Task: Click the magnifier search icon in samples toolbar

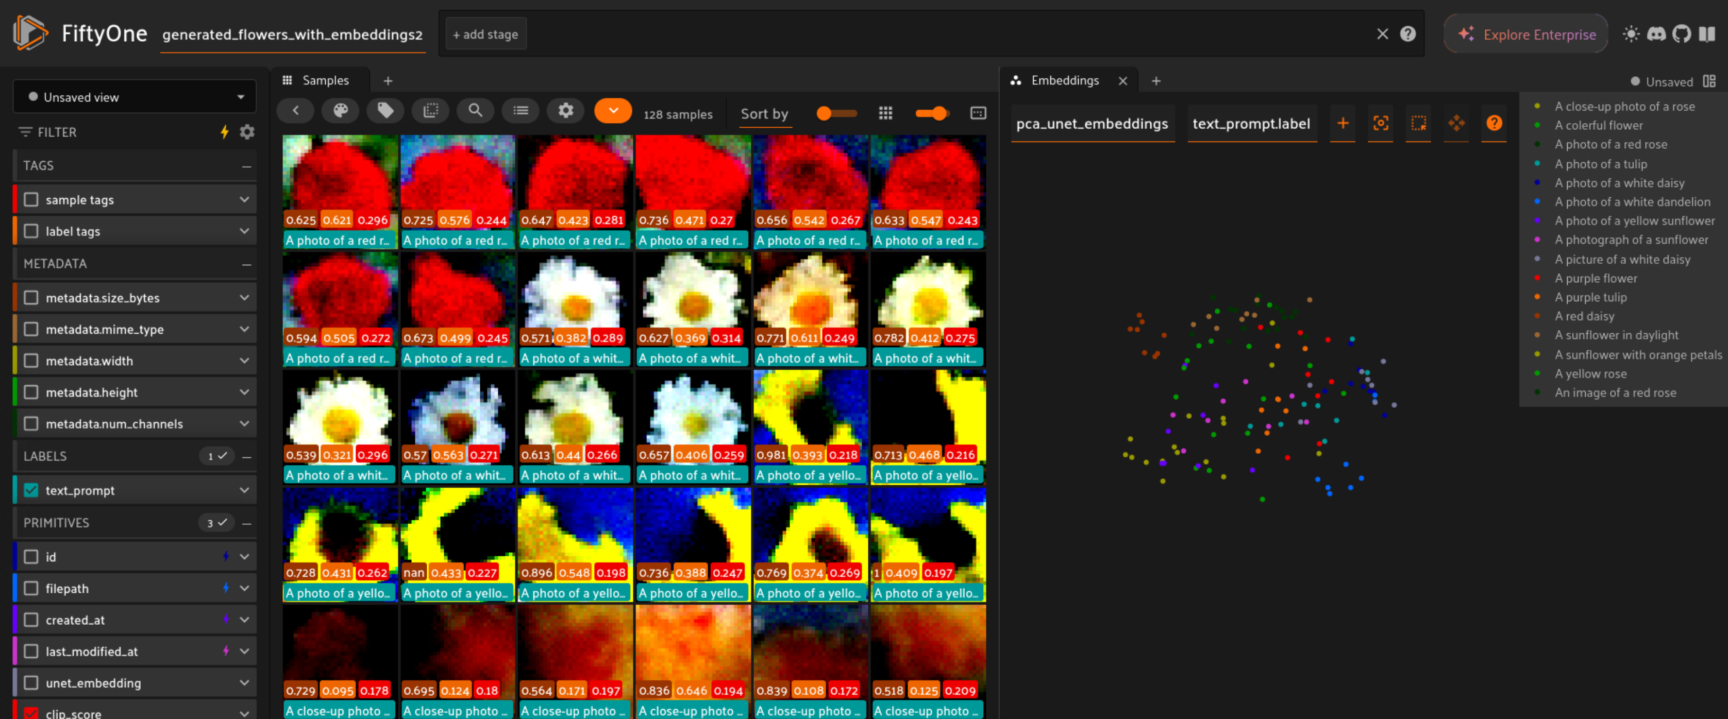Action: click(475, 111)
